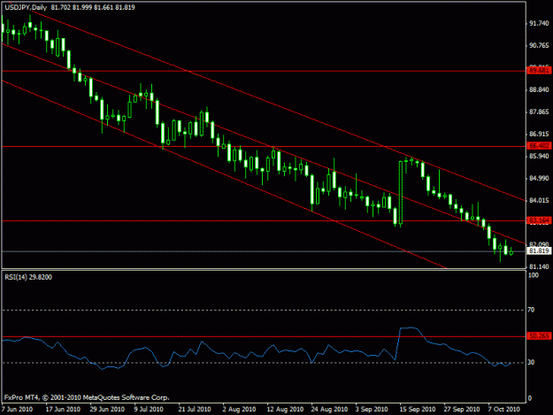Image resolution: width=553 pixels, height=415 pixels.
Task: Click the 7 Oct 2010 date label
Action: tap(504, 410)
